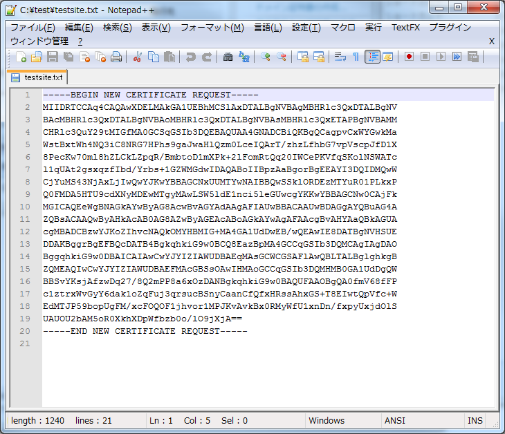
Task: Click the Undo arrow icon
Action: click(x=191, y=57)
